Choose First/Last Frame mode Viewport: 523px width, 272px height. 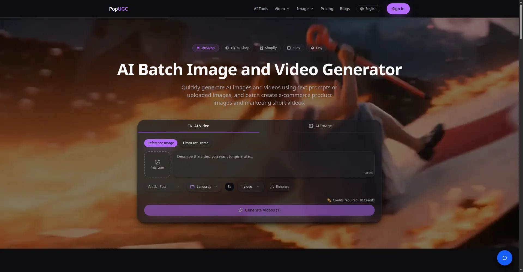[x=195, y=143]
